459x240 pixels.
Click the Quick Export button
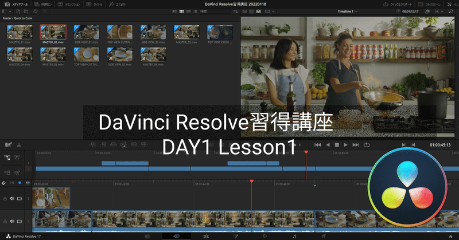(397, 4)
